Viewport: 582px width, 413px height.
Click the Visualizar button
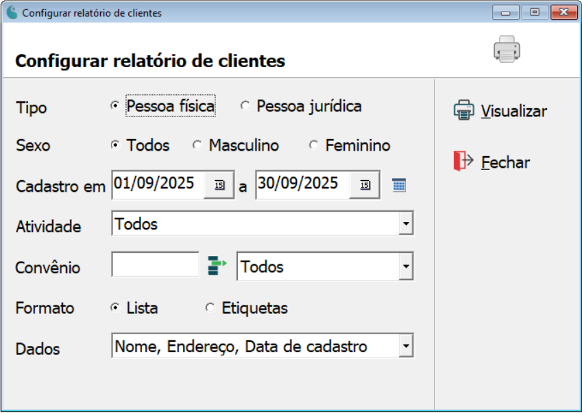[513, 110]
